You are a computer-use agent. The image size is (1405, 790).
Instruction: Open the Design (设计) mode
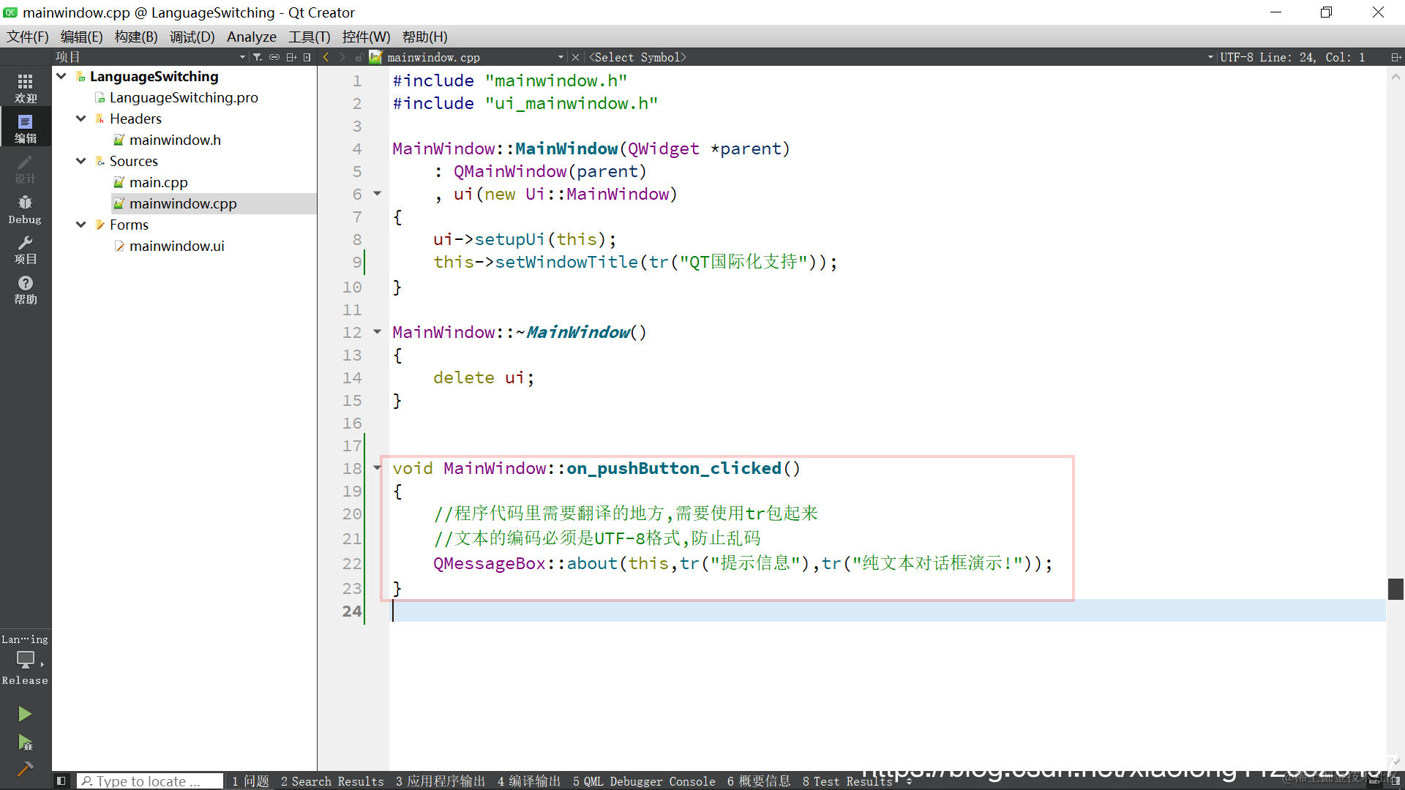tap(25, 169)
